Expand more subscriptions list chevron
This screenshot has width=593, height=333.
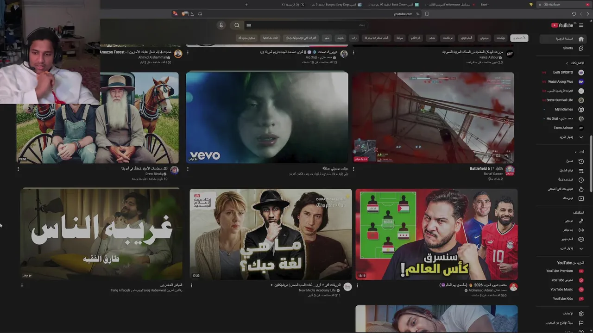click(x=581, y=137)
